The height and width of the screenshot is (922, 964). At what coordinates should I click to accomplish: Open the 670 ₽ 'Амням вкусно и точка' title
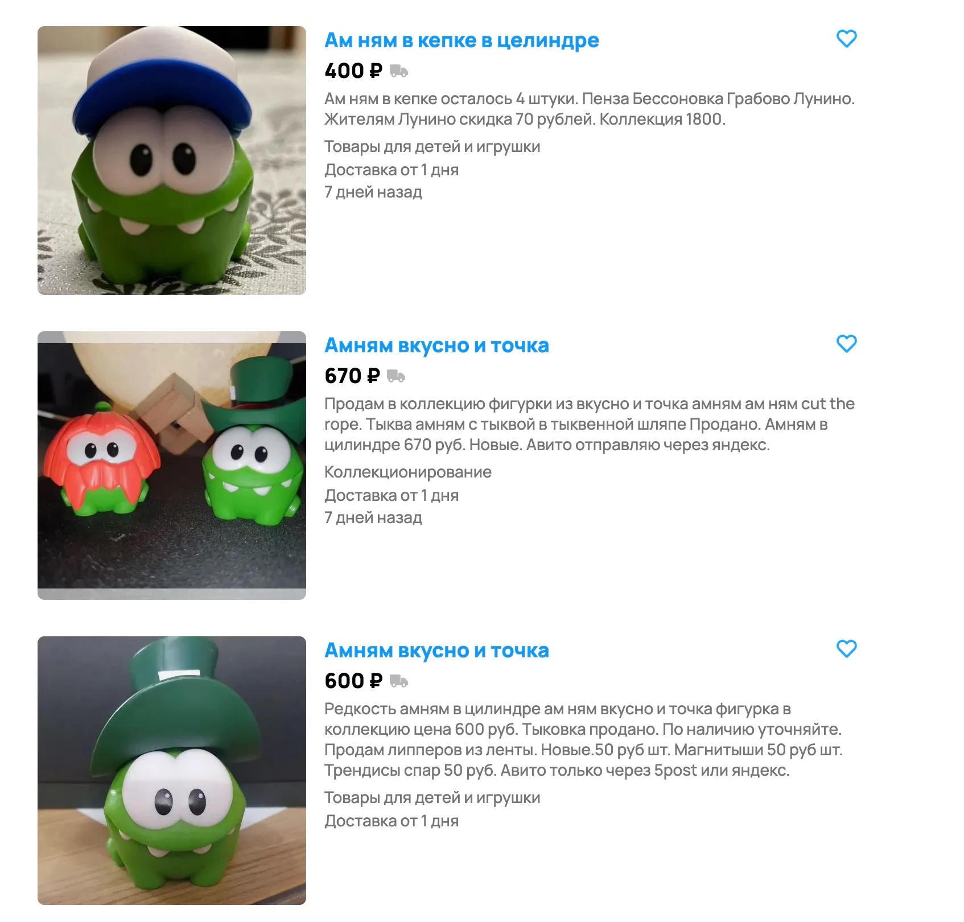coord(436,345)
